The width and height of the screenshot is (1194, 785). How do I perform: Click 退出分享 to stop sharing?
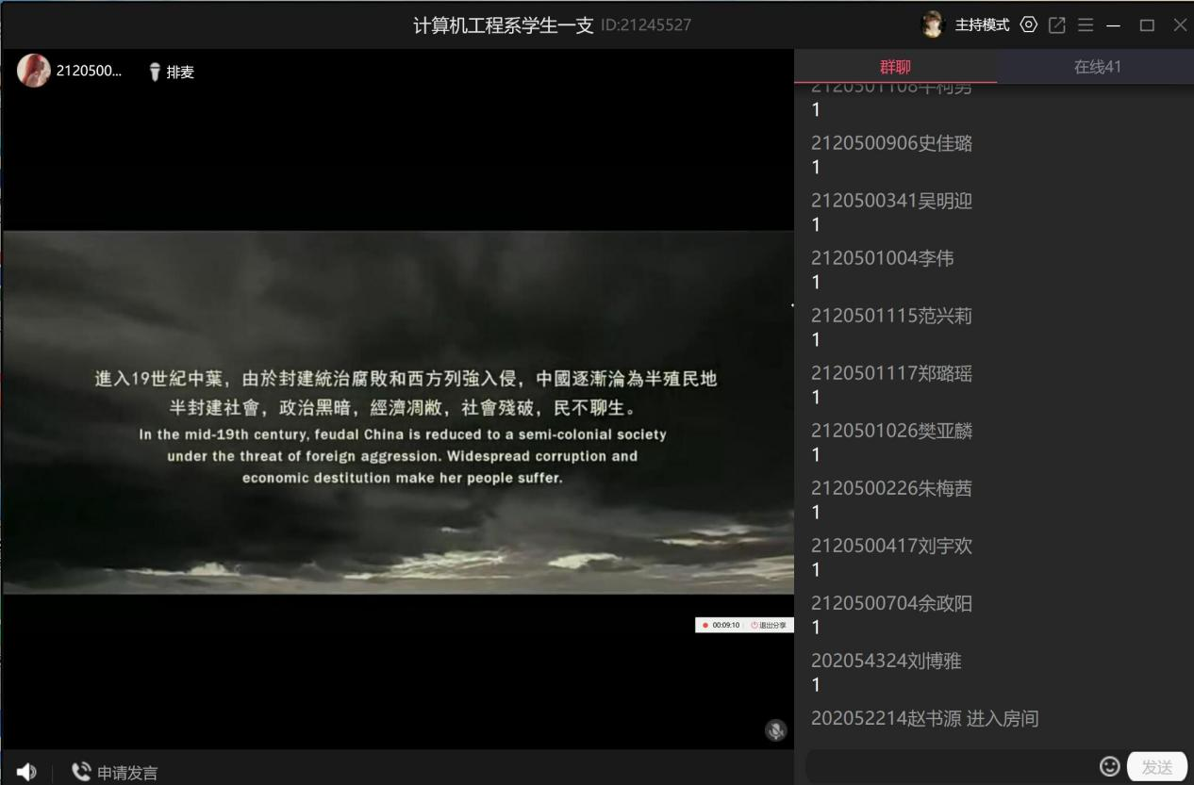click(769, 625)
